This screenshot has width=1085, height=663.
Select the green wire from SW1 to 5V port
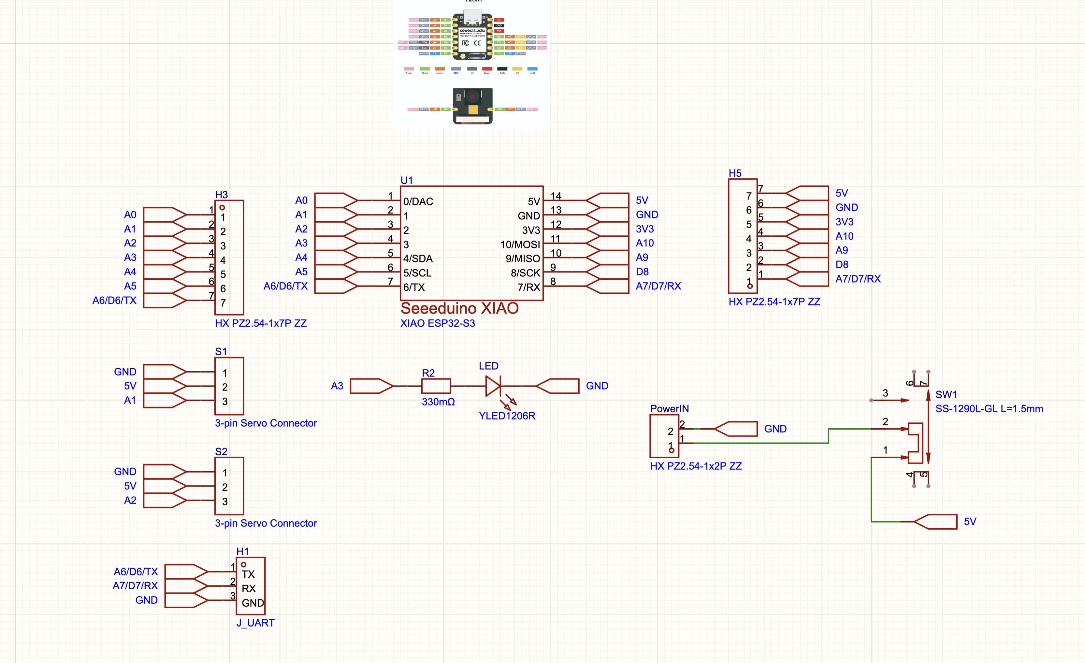click(x=872, y=489)
